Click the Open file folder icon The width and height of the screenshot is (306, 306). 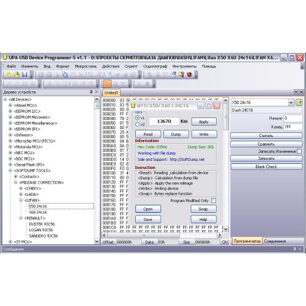pos(17,75)
